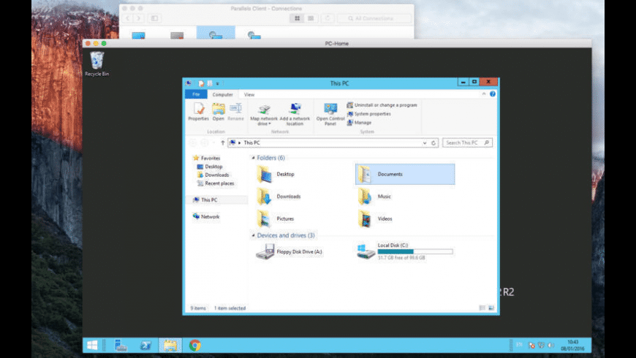Select the Desktop folder icon in Folders

pos(265,175)
